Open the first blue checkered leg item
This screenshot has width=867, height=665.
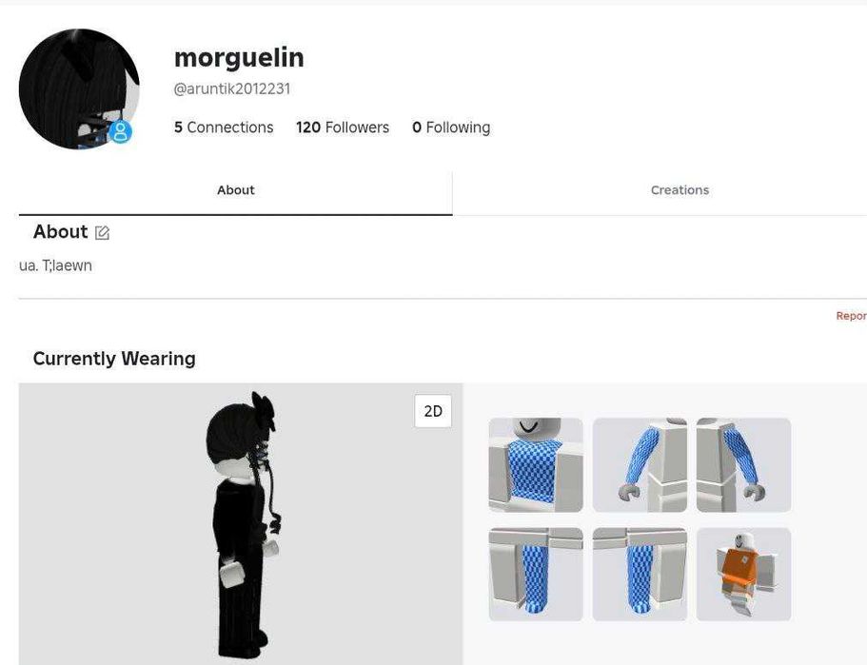coord(536,575)
